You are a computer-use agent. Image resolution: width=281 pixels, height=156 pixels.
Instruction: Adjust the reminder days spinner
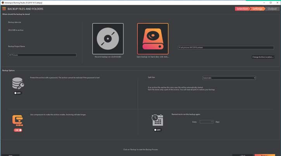click(x=212, y=122)
